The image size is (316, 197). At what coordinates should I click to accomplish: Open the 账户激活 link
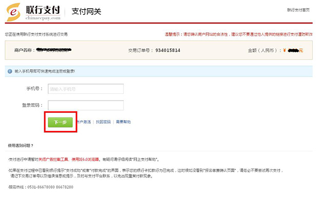click(x=84, y=122)
